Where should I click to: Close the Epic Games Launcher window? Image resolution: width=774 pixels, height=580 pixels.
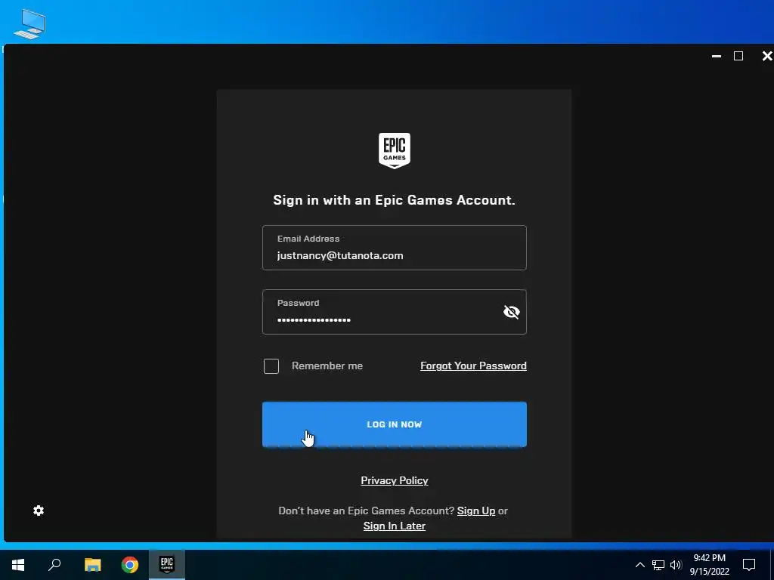(x=766, y=56)
